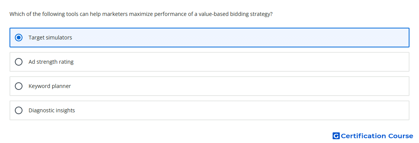
Task: Click the selected Target simulators radio button
Action: (x=19, y=38)
